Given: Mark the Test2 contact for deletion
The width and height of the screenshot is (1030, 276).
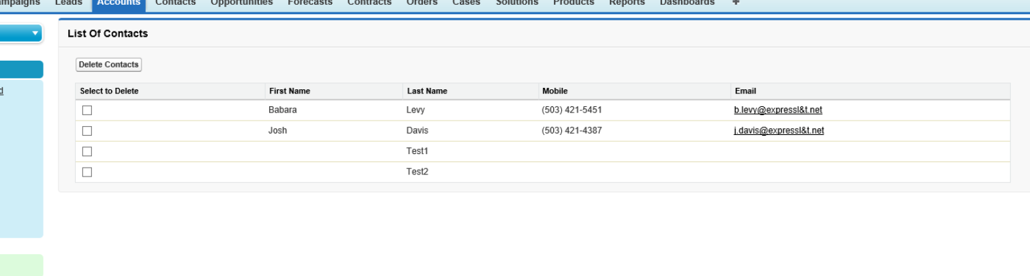Looking at the screenshot, I should click(x=87, y=172).
